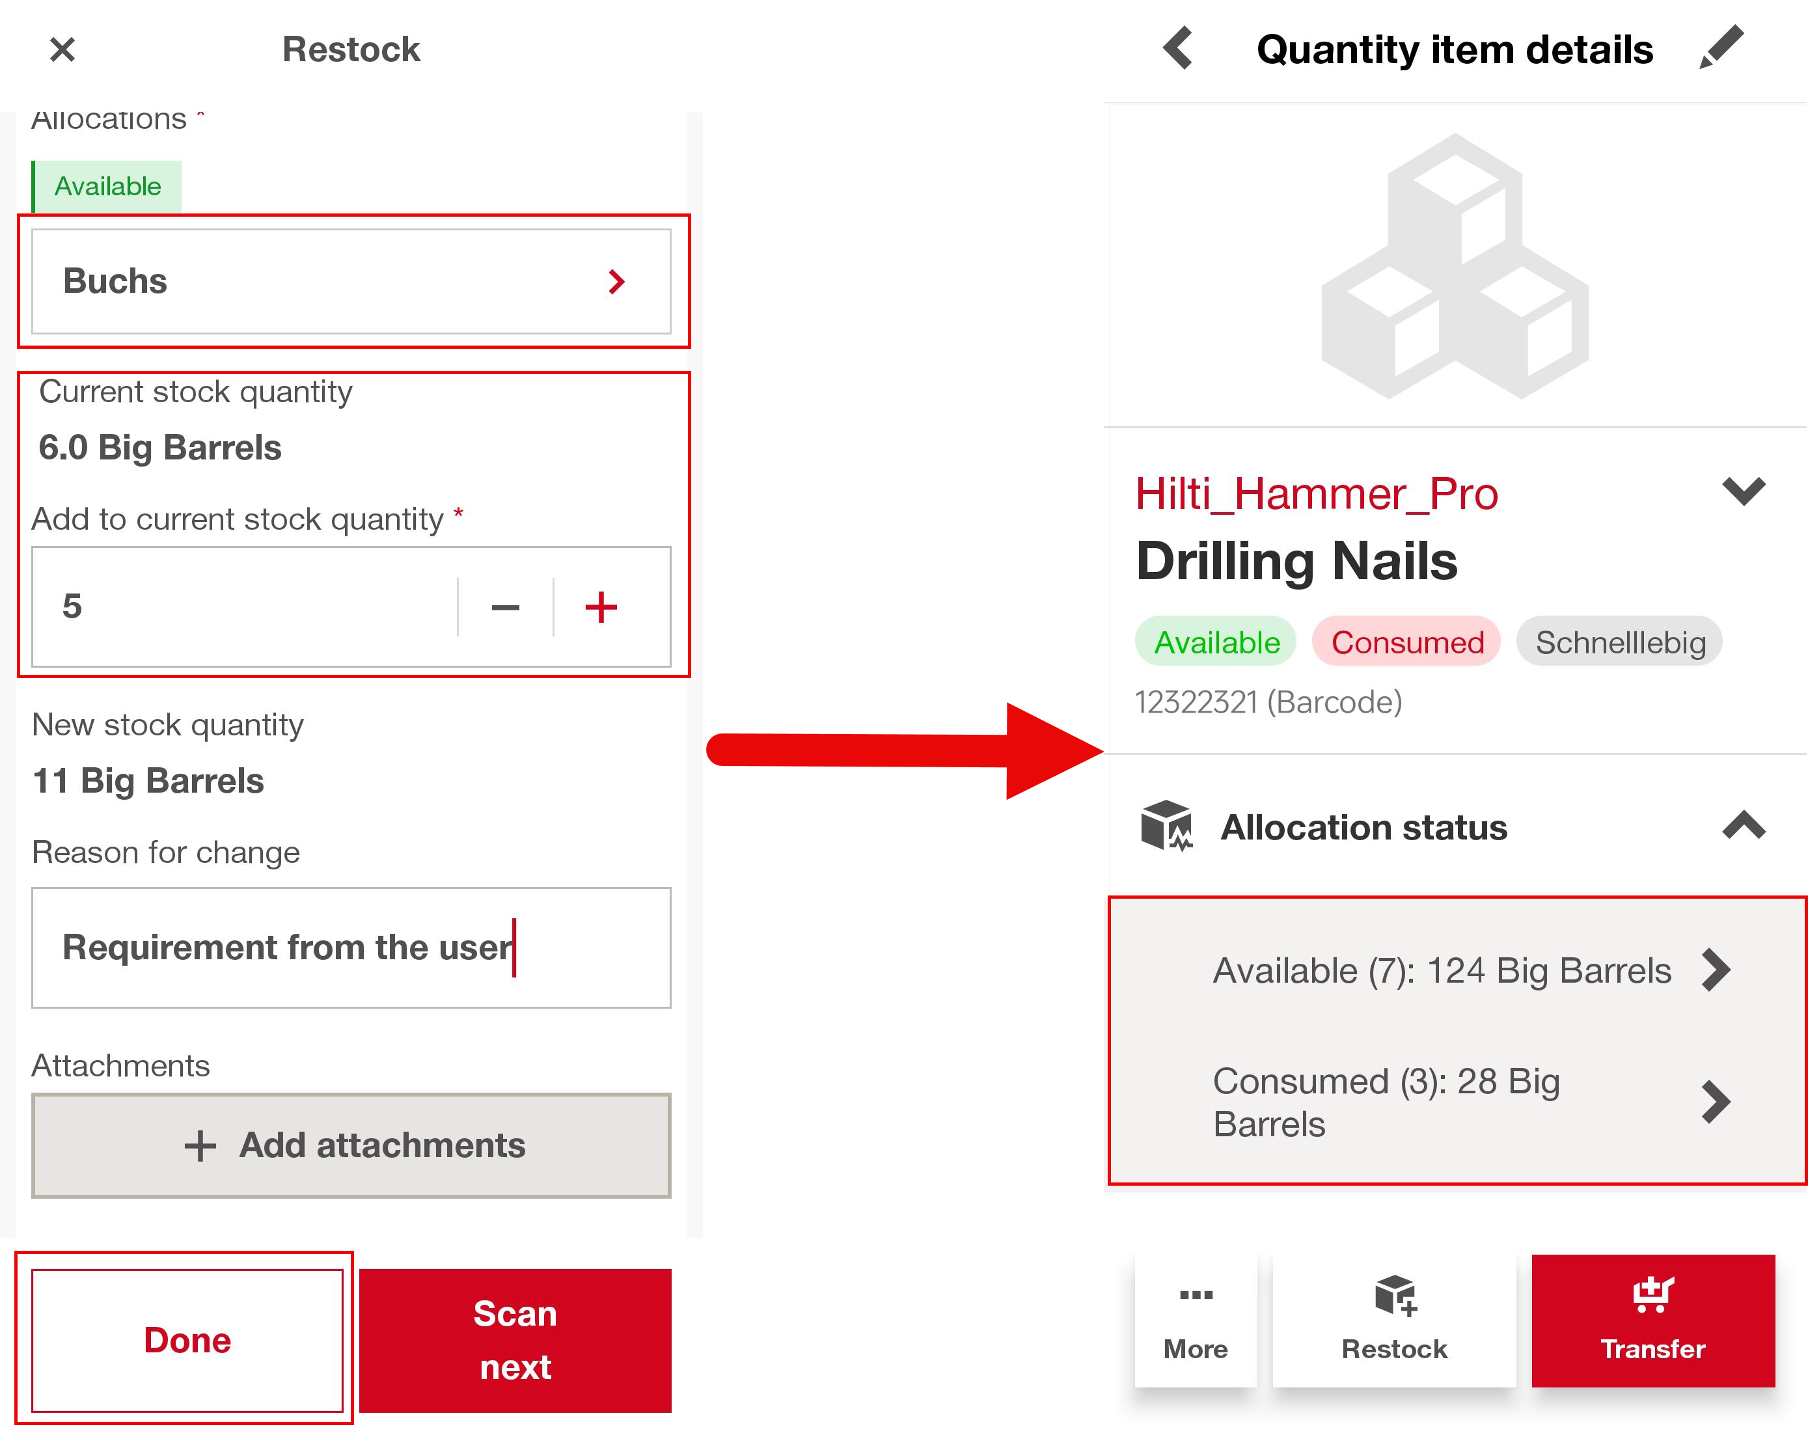Image resolution: width=1808 pixels, height=1433 pixels.
Task: Open the Consumed (3): 28 Big Barrels row
Action: pos(1459,1102)
